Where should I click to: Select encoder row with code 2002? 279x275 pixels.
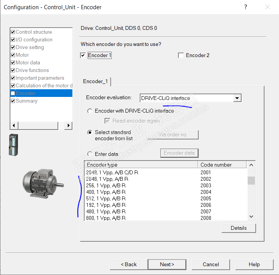[x=166, y=179]
